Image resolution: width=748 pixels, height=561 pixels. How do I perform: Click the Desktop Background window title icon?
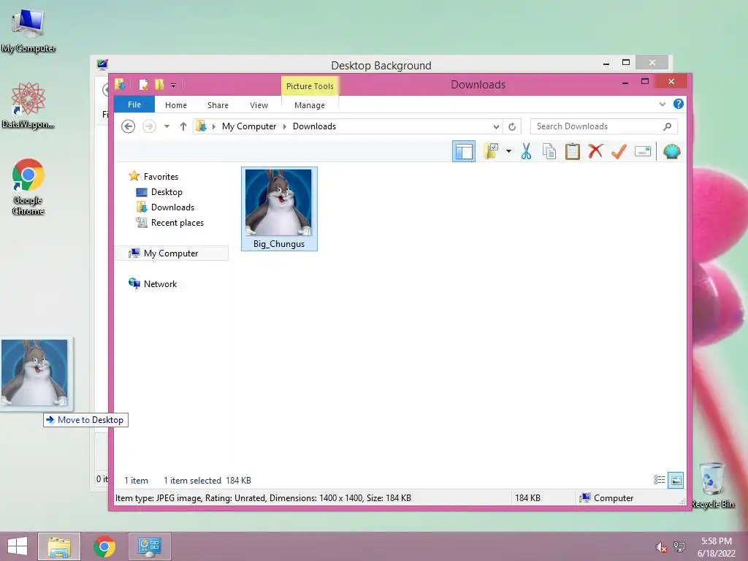click(102, 64)
